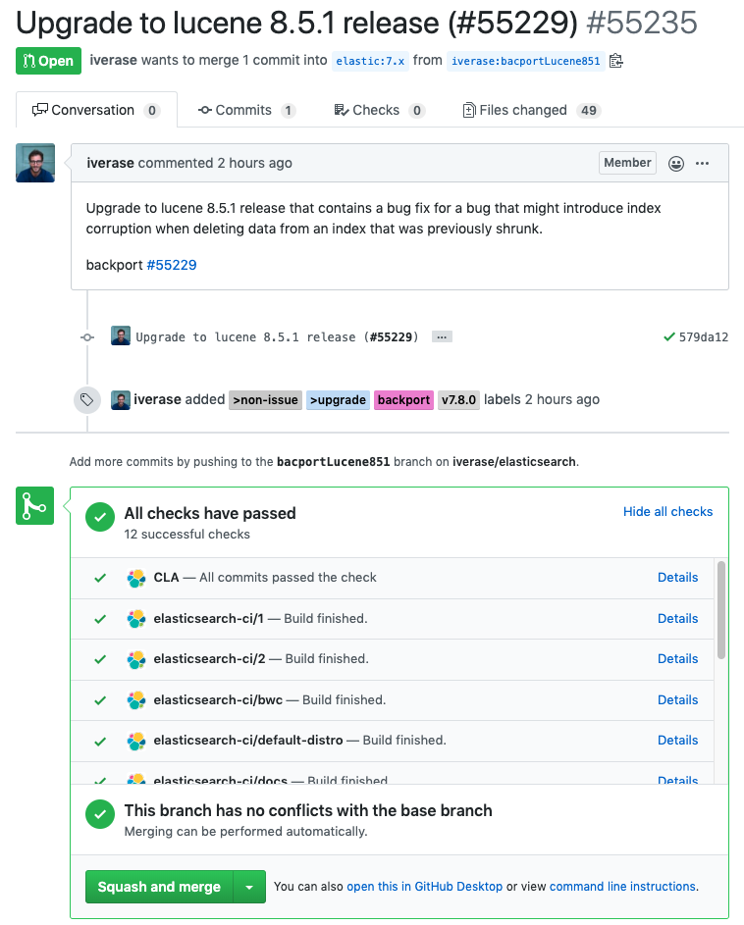Open the merge method dropdown arrow
This screenshot has width=744, height=925.
(250, 886)
